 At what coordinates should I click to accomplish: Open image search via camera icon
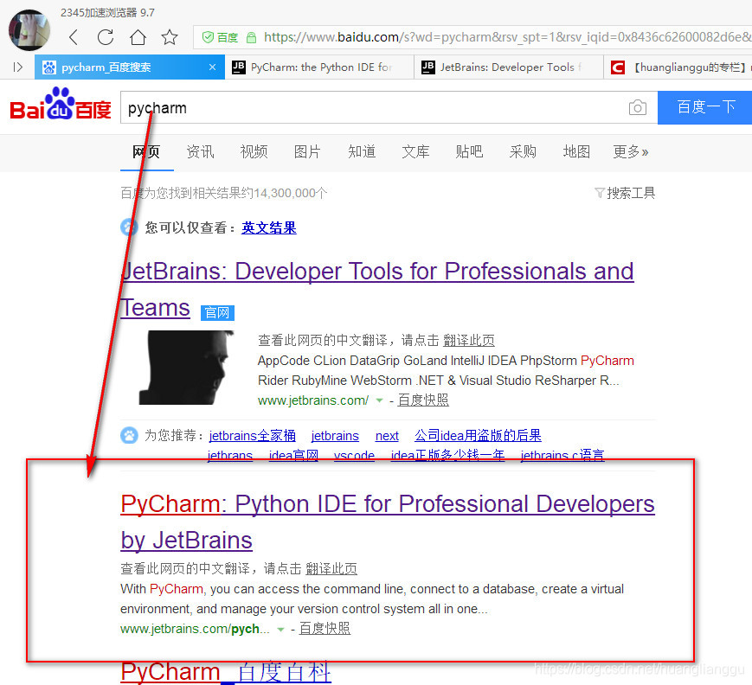click(638, 107)
